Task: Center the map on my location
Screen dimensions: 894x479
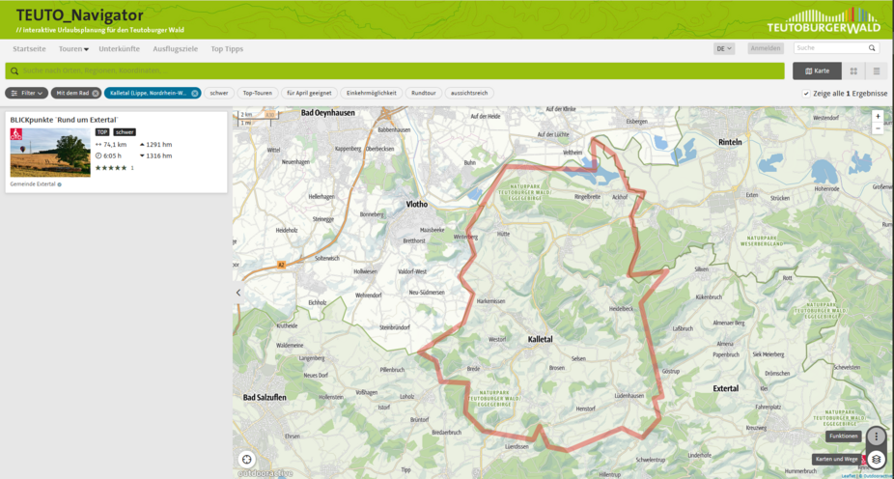Action: pyautogui.click(x=247, y=460)
